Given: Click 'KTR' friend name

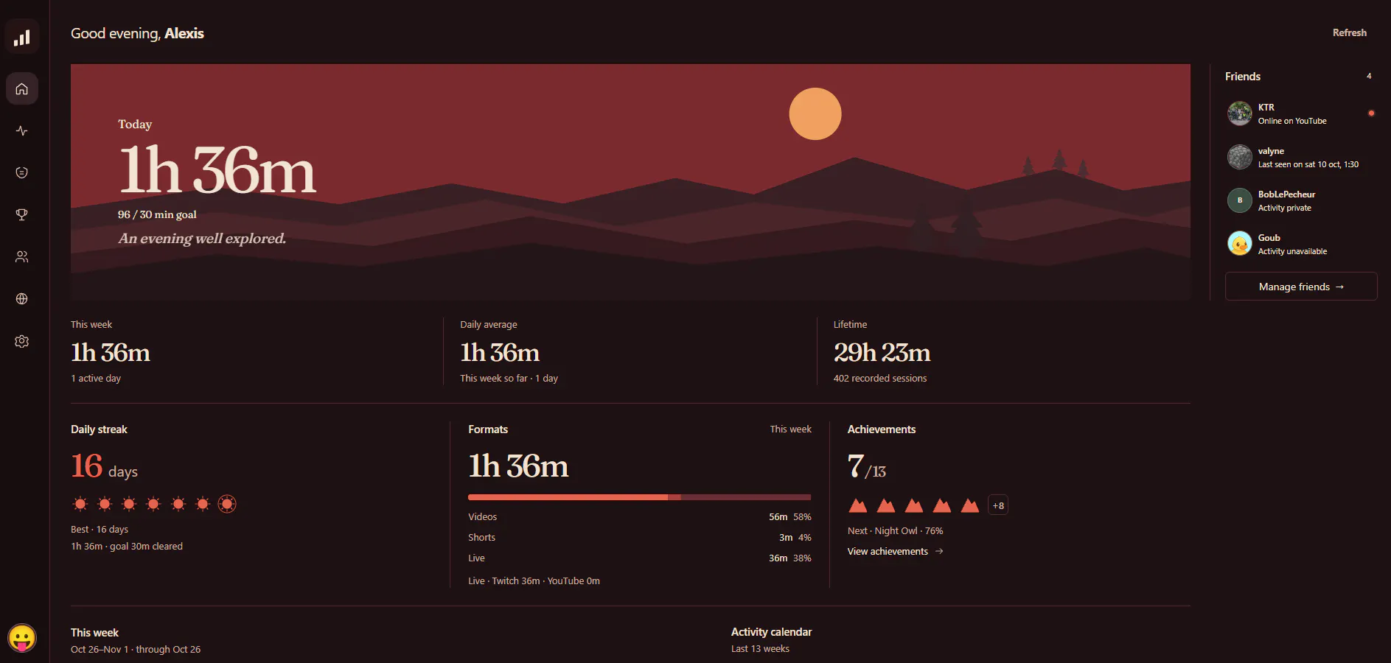Looking at the screenshot, I should click(1266, 108).
